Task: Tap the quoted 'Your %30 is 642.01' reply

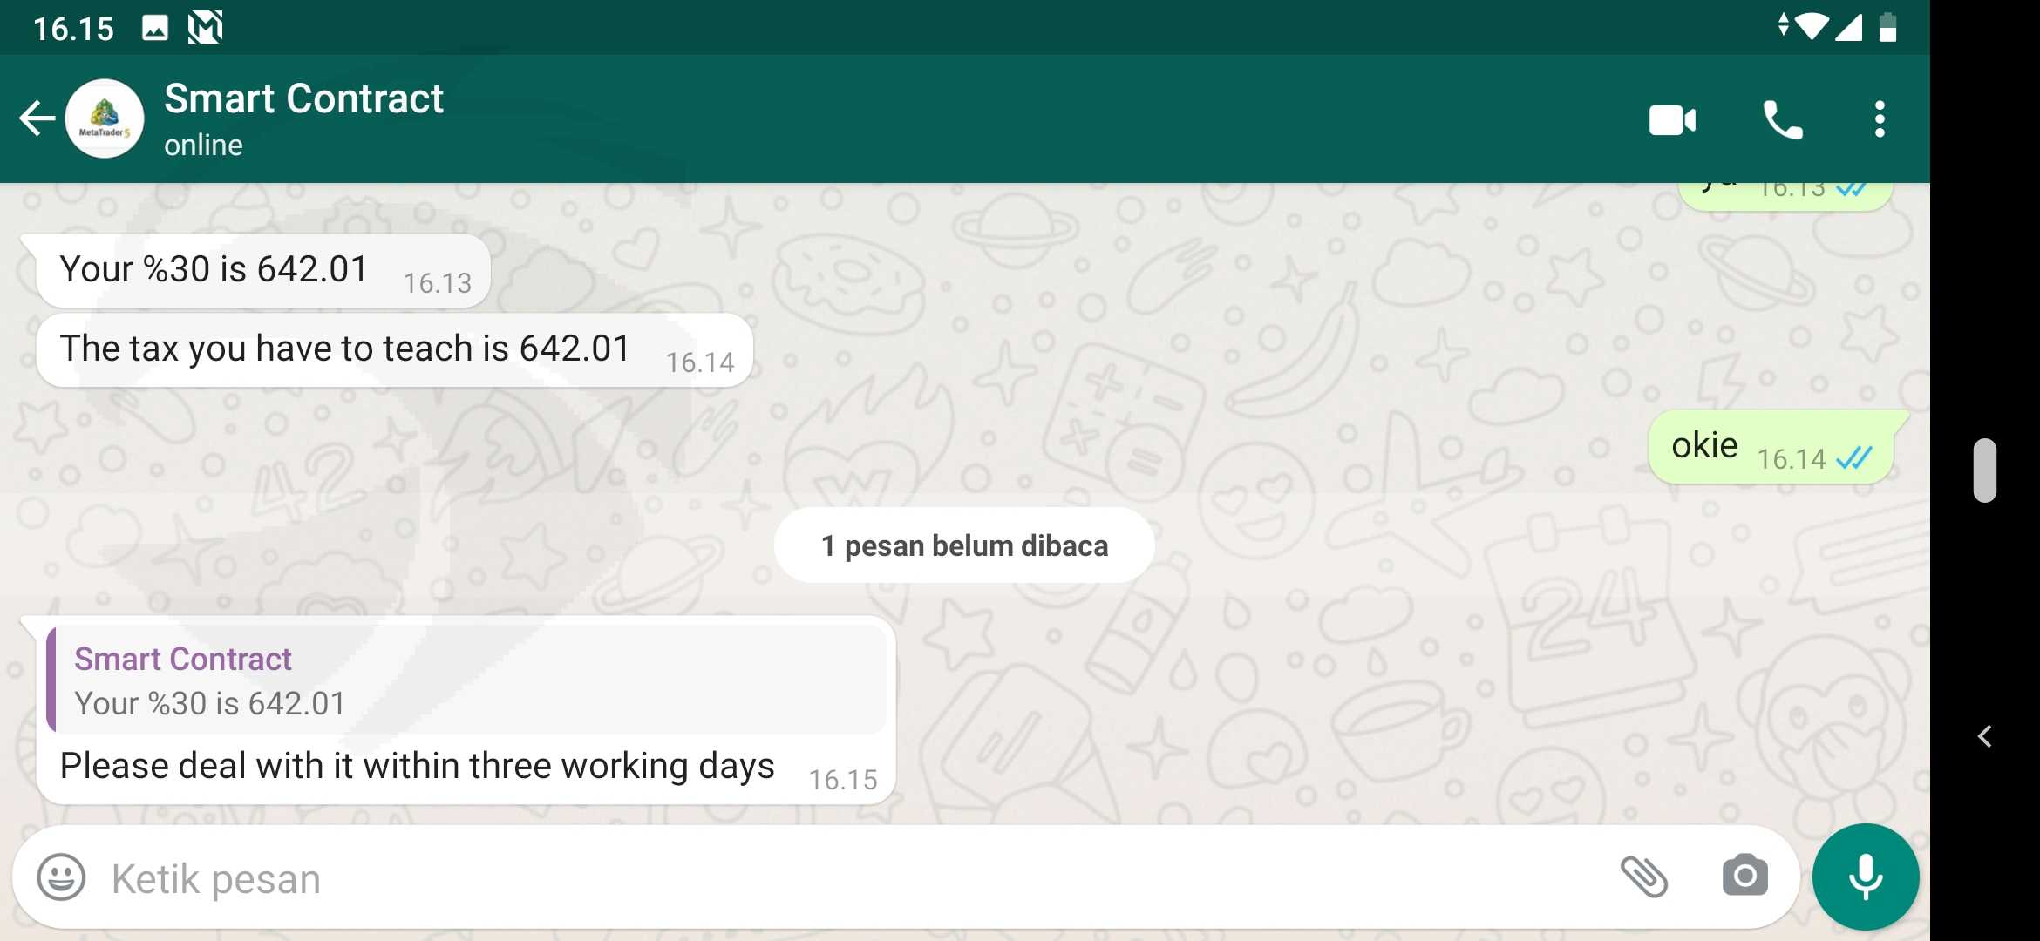Action: (x=467, y=680)
